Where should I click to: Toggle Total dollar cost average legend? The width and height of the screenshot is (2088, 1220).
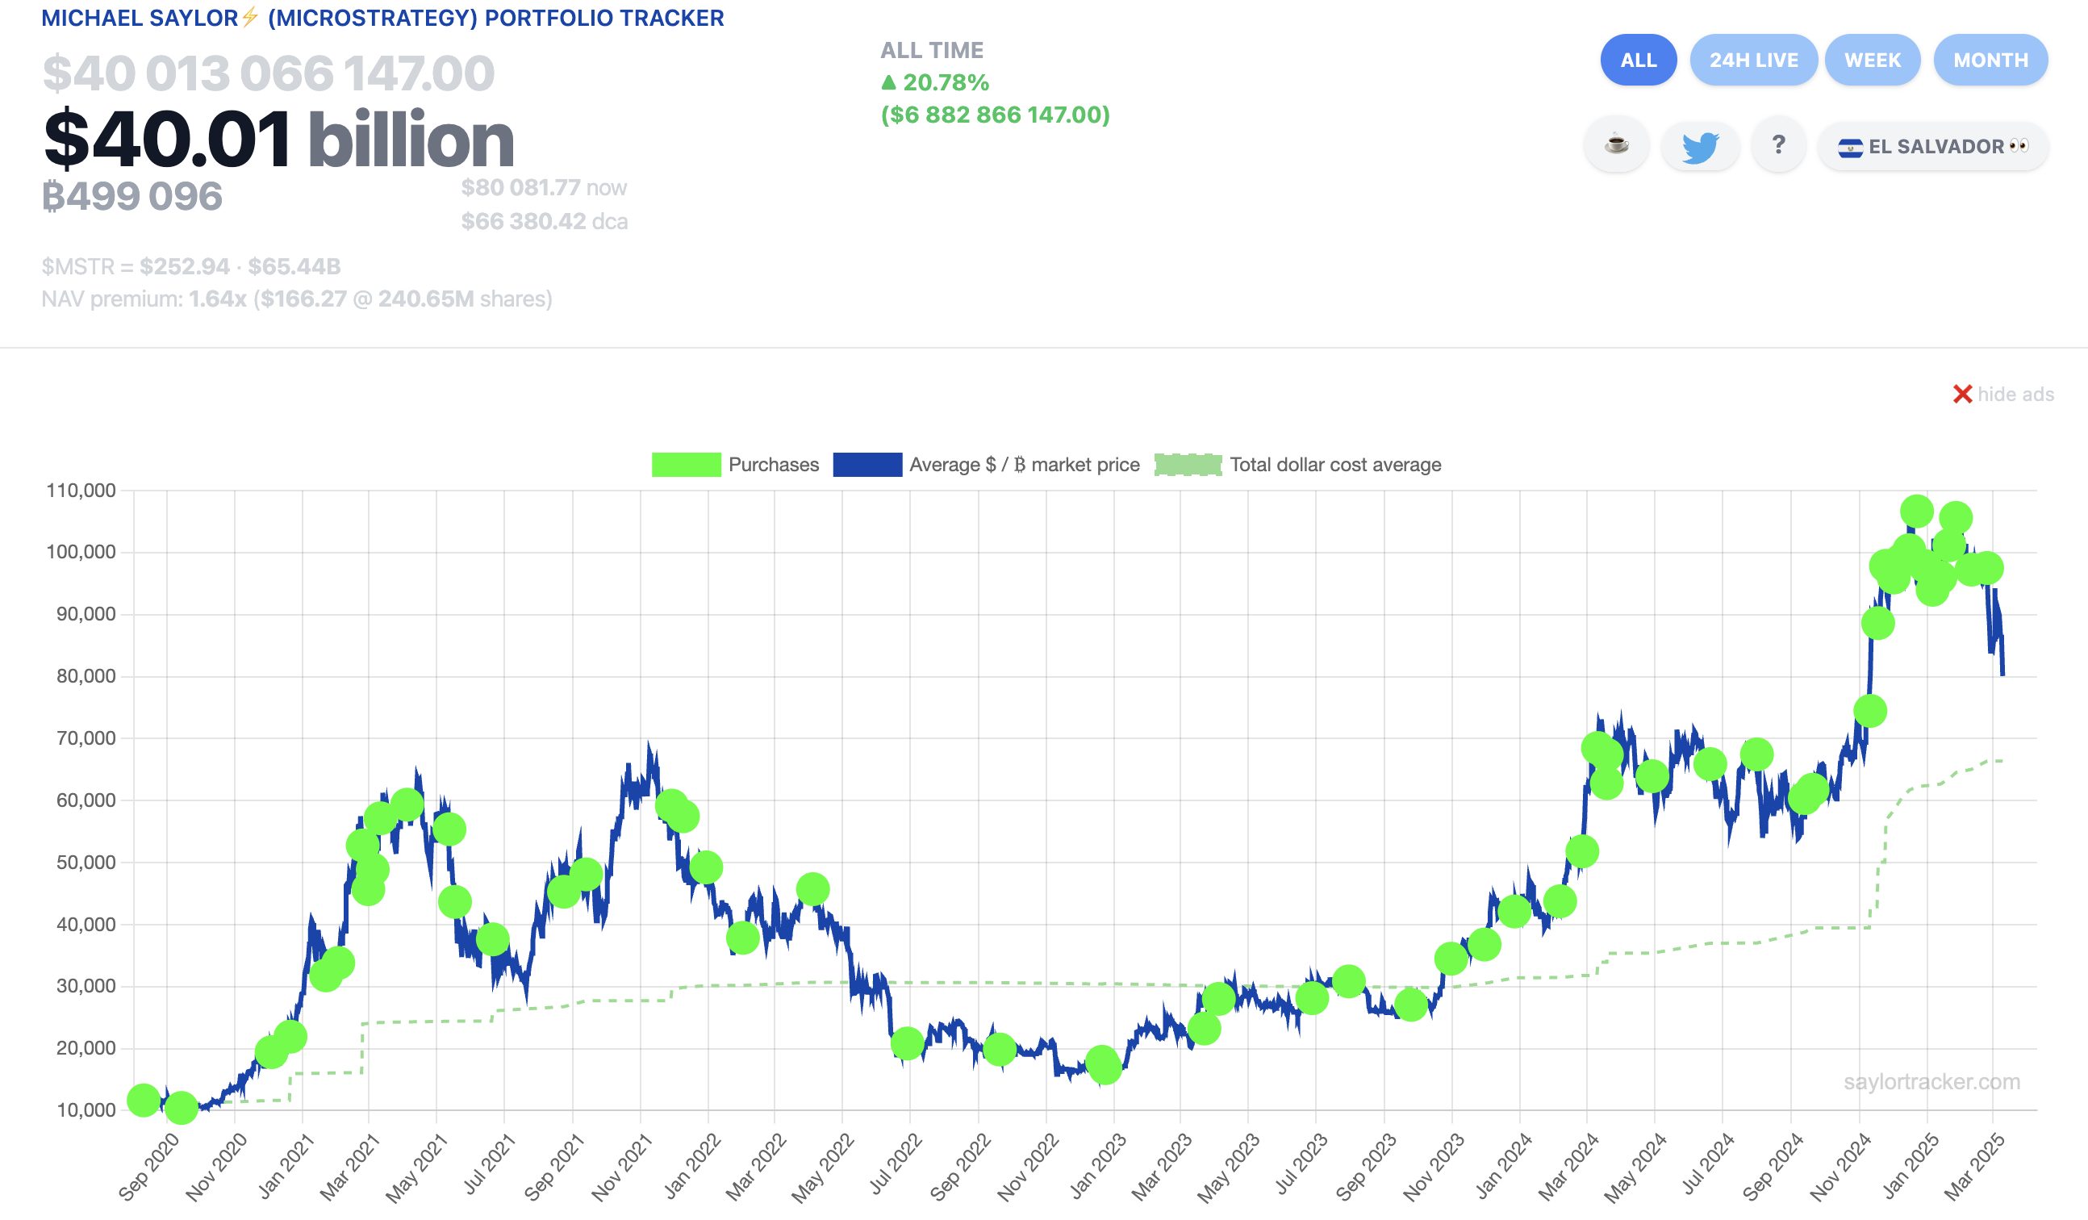[x=1297, y=465]
